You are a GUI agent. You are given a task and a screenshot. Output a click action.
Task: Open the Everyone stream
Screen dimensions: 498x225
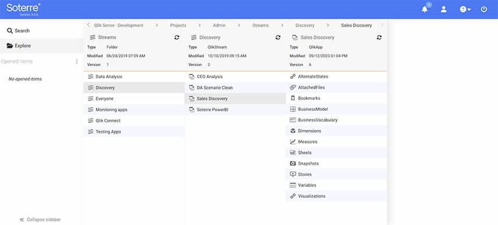(134, 99)
